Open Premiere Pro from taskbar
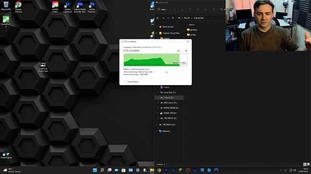 166,170
